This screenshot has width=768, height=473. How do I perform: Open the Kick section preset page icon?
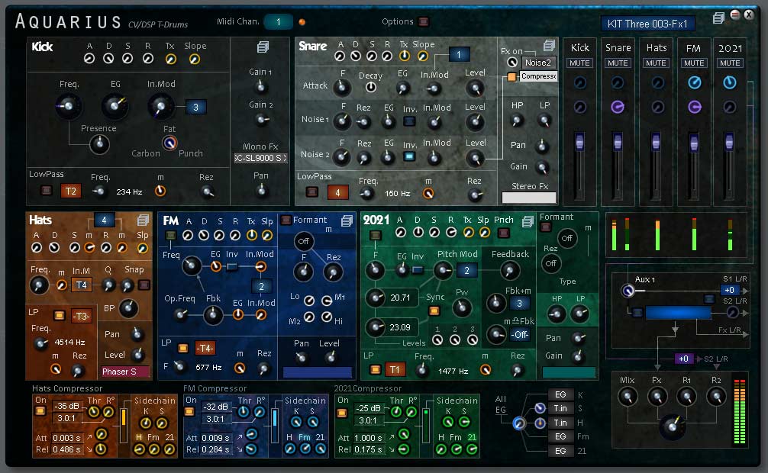pos(263,47)
